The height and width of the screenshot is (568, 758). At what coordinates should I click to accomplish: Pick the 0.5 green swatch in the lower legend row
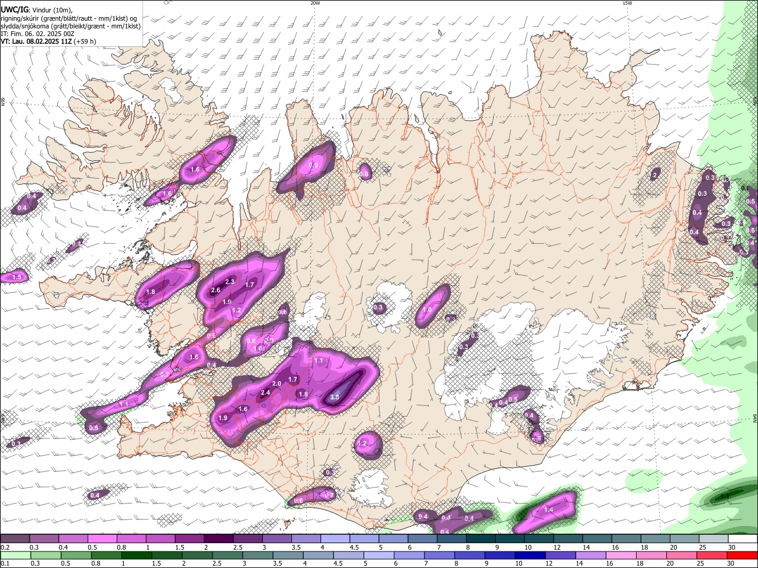point(76,555)
